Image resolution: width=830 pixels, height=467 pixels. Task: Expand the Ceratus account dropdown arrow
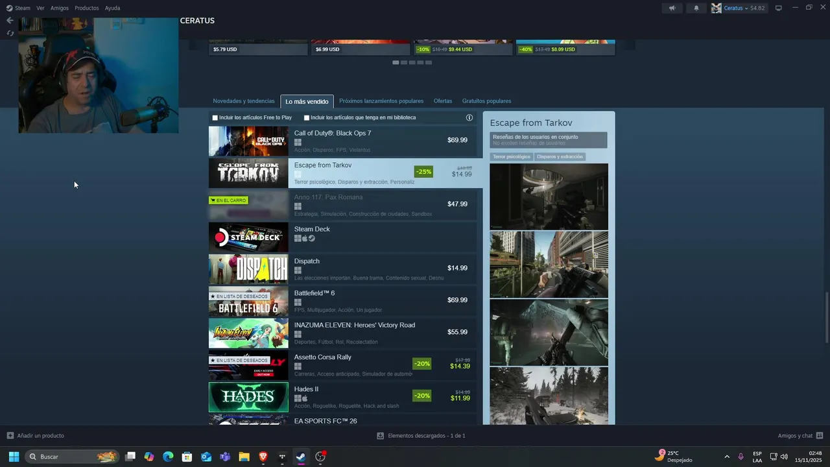[746, 8]
